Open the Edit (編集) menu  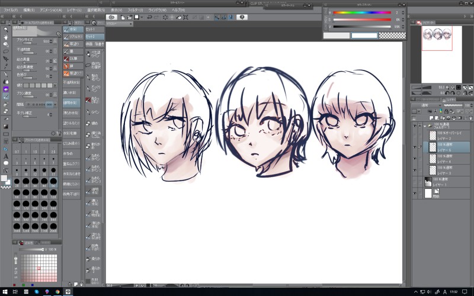(29, 10)
